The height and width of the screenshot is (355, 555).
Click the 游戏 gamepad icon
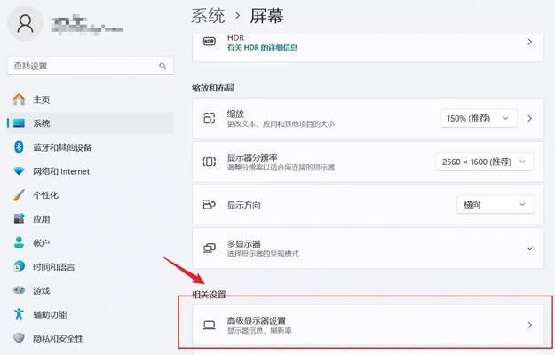[x=19, y=290]
